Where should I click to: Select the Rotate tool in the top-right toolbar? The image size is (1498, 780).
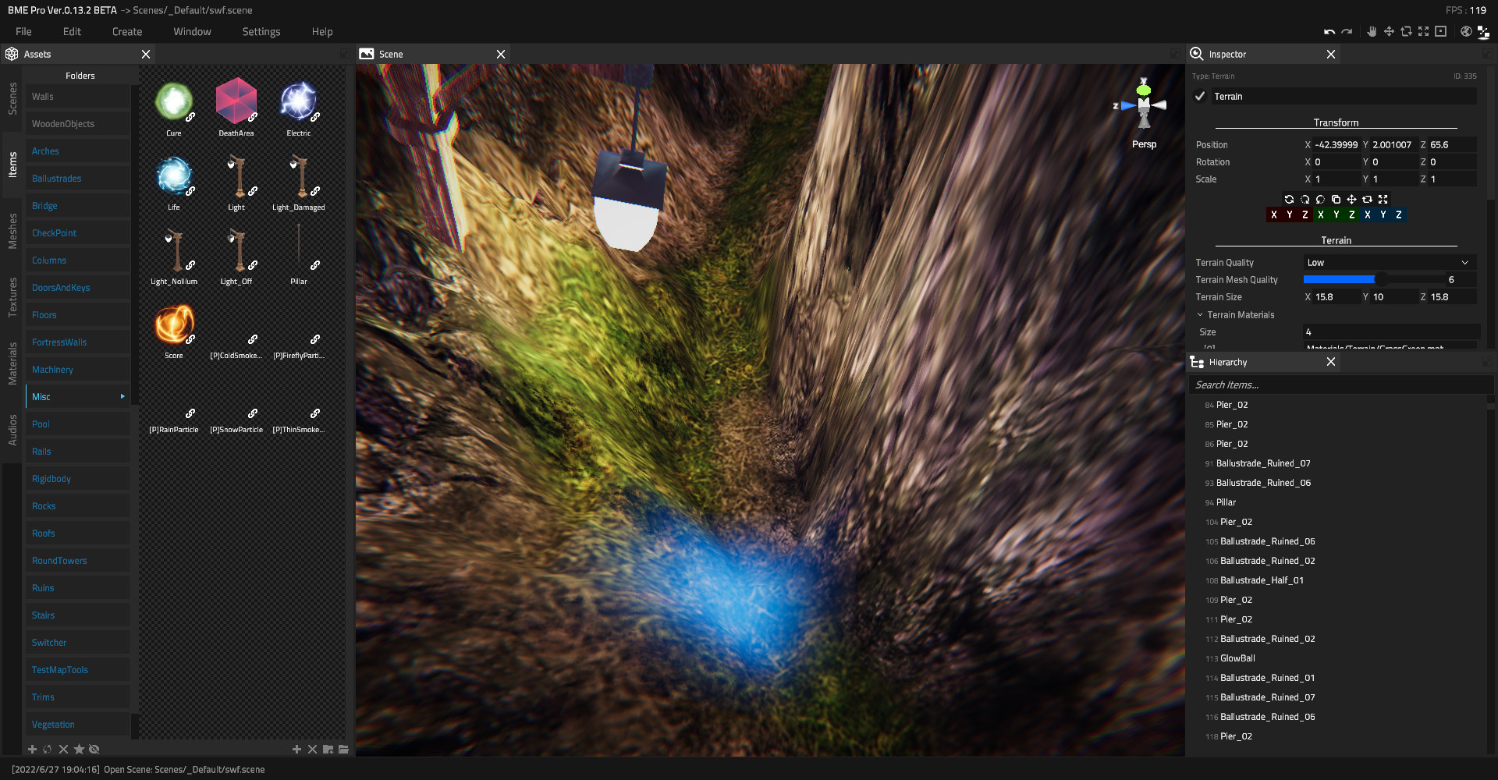click(x=1407, y=31)
